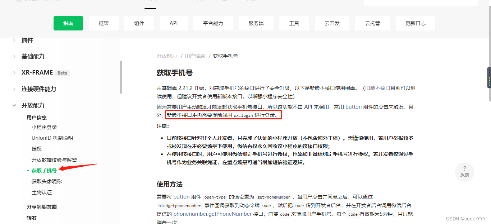Expand the 连接硬件能力 section chevron

tap(14, 89)
